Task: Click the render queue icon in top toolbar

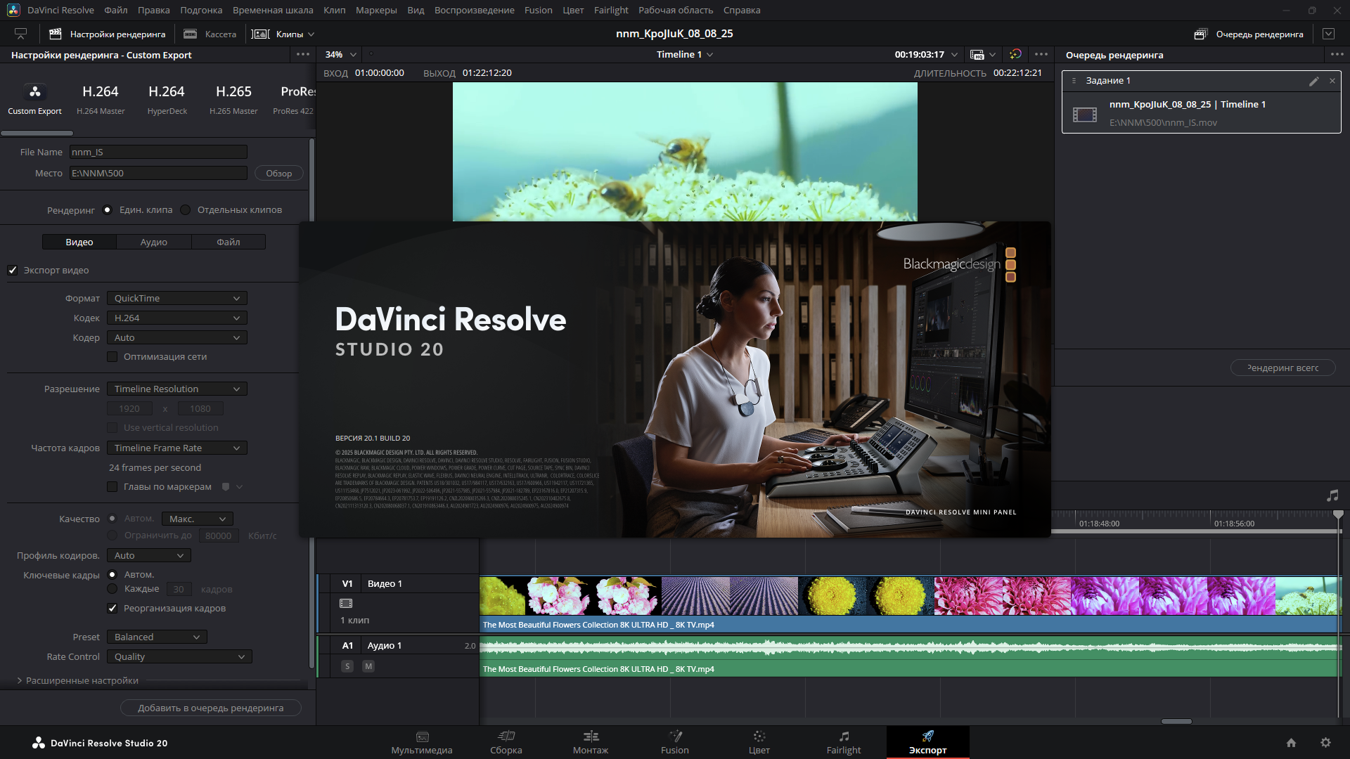Action: 1201,34
